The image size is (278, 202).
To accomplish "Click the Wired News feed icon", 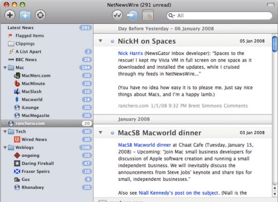I will [x=17, y=139].
